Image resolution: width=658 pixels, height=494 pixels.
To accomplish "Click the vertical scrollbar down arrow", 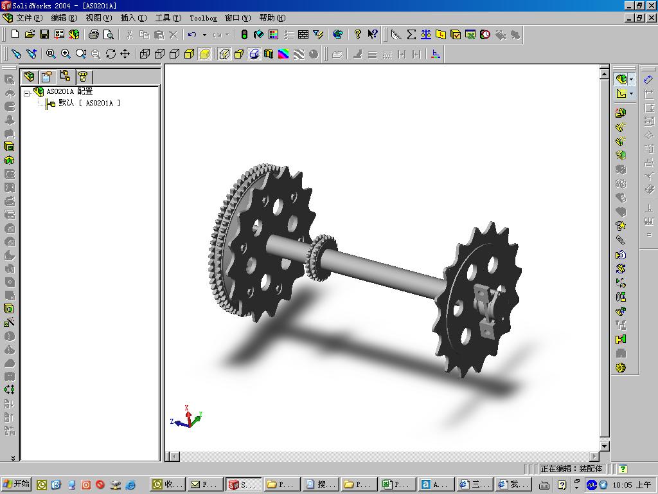I will tap(604, 446).
